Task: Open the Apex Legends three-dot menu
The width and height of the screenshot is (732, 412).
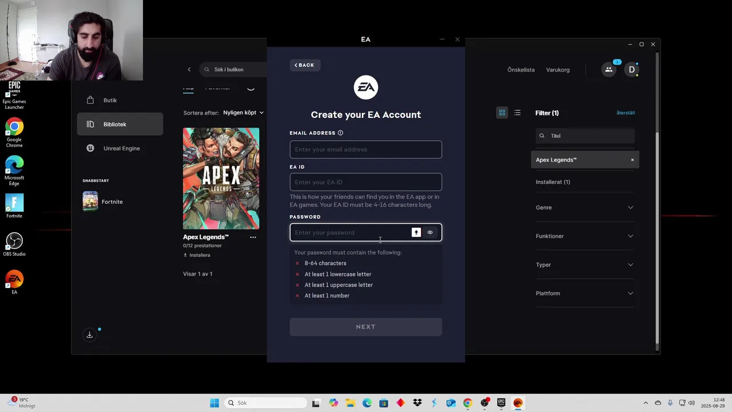Action: tap(253, 237)
